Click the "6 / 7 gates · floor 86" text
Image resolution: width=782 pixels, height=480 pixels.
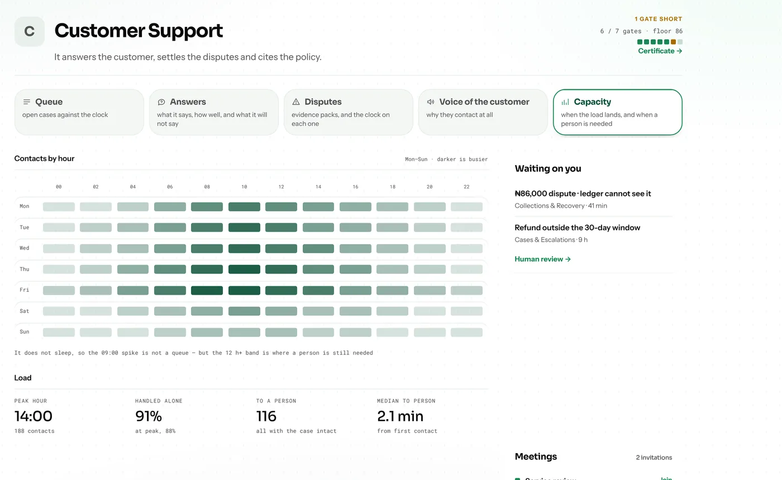click(x=641, y=31)
